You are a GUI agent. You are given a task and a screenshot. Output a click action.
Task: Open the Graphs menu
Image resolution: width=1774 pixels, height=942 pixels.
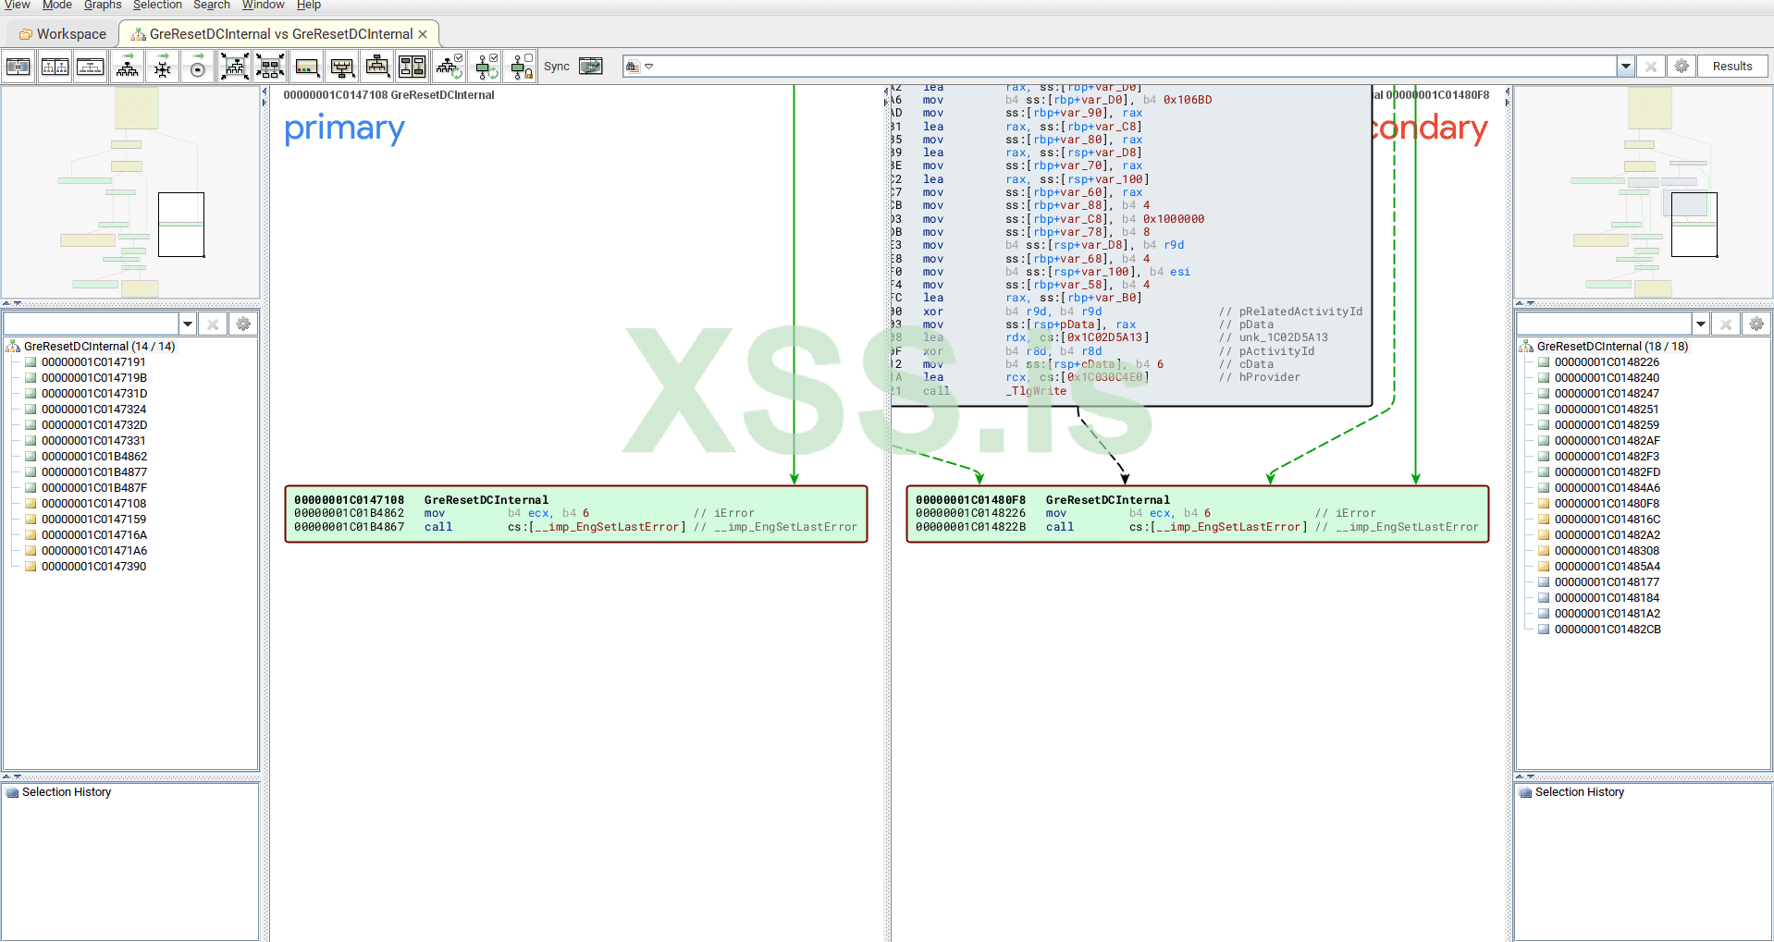103,6
